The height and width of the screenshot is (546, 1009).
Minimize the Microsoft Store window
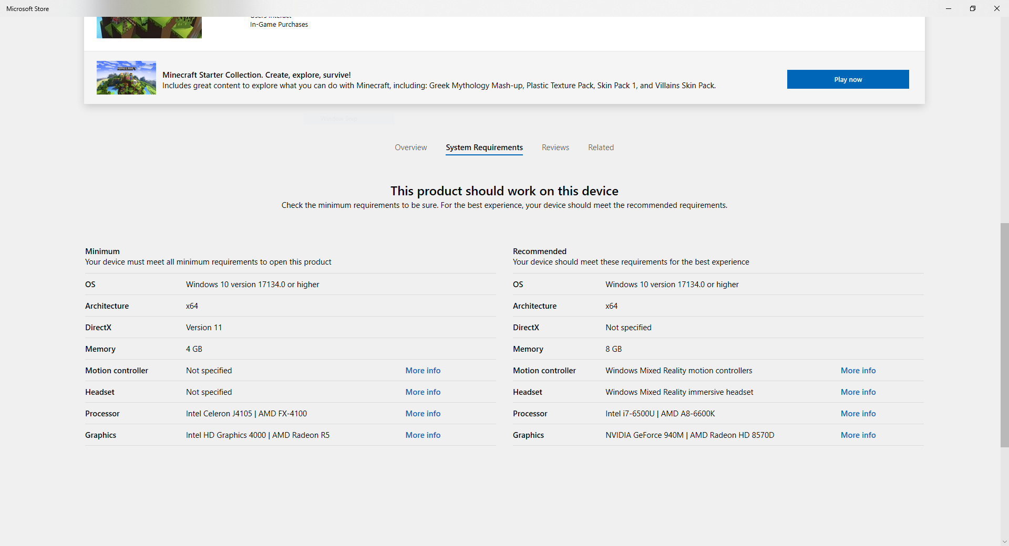coord(949,8)
